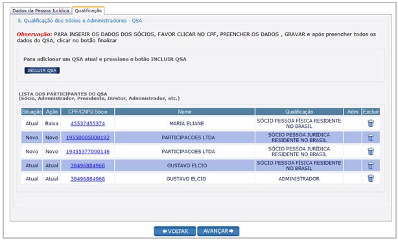Click the trash icon for CNPJ 19550005000192

point(371,138)
